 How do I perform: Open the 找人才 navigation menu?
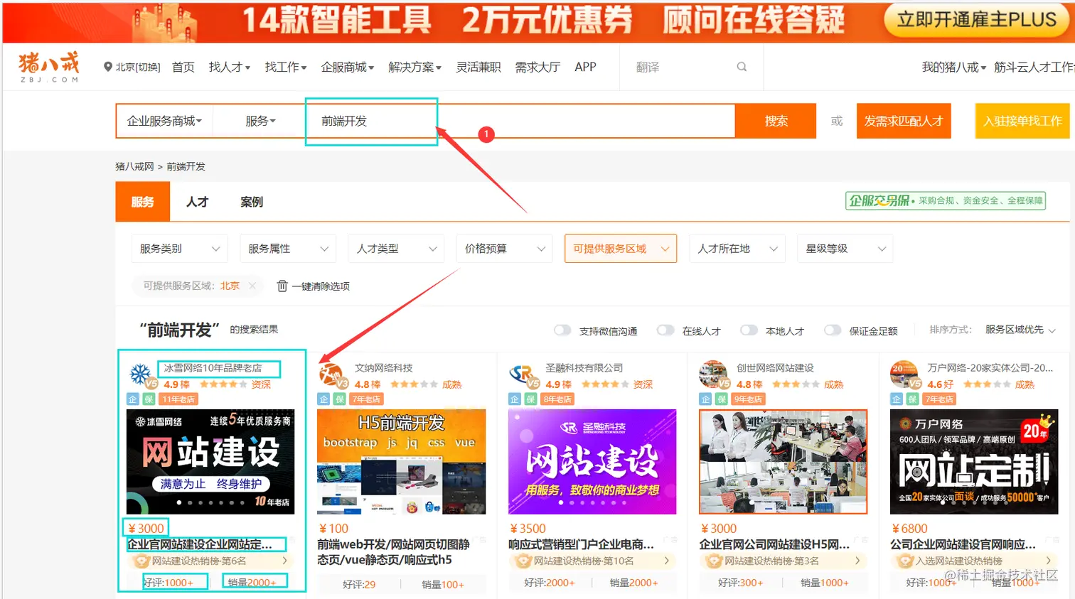point(229,67)
